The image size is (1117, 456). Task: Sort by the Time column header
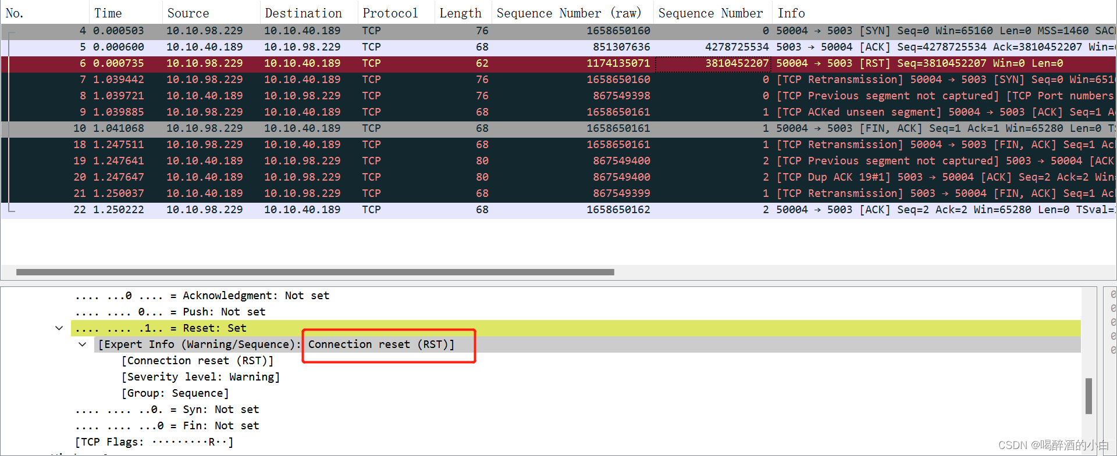pos(126,13)
